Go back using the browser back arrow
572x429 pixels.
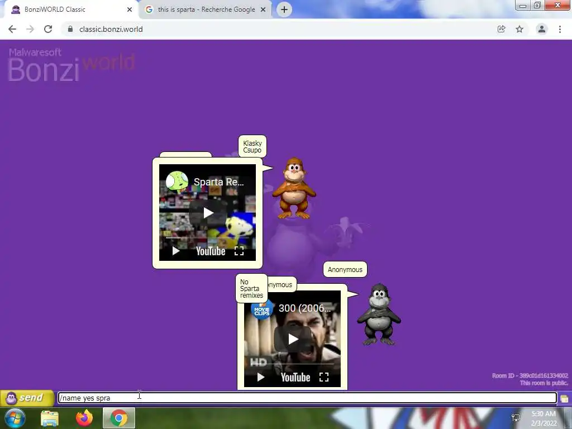(12, 29)
